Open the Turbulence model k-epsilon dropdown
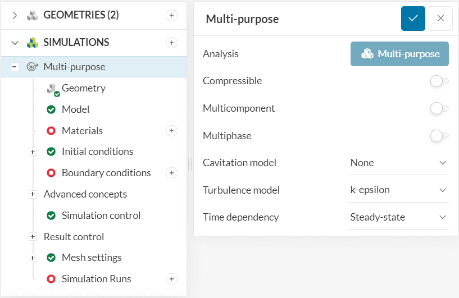 (398, 190)
